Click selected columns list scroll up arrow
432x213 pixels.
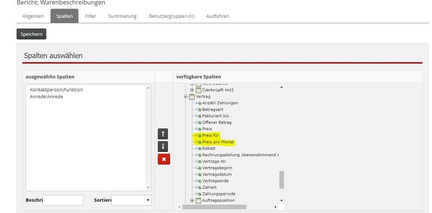click(x=149, y=88)
